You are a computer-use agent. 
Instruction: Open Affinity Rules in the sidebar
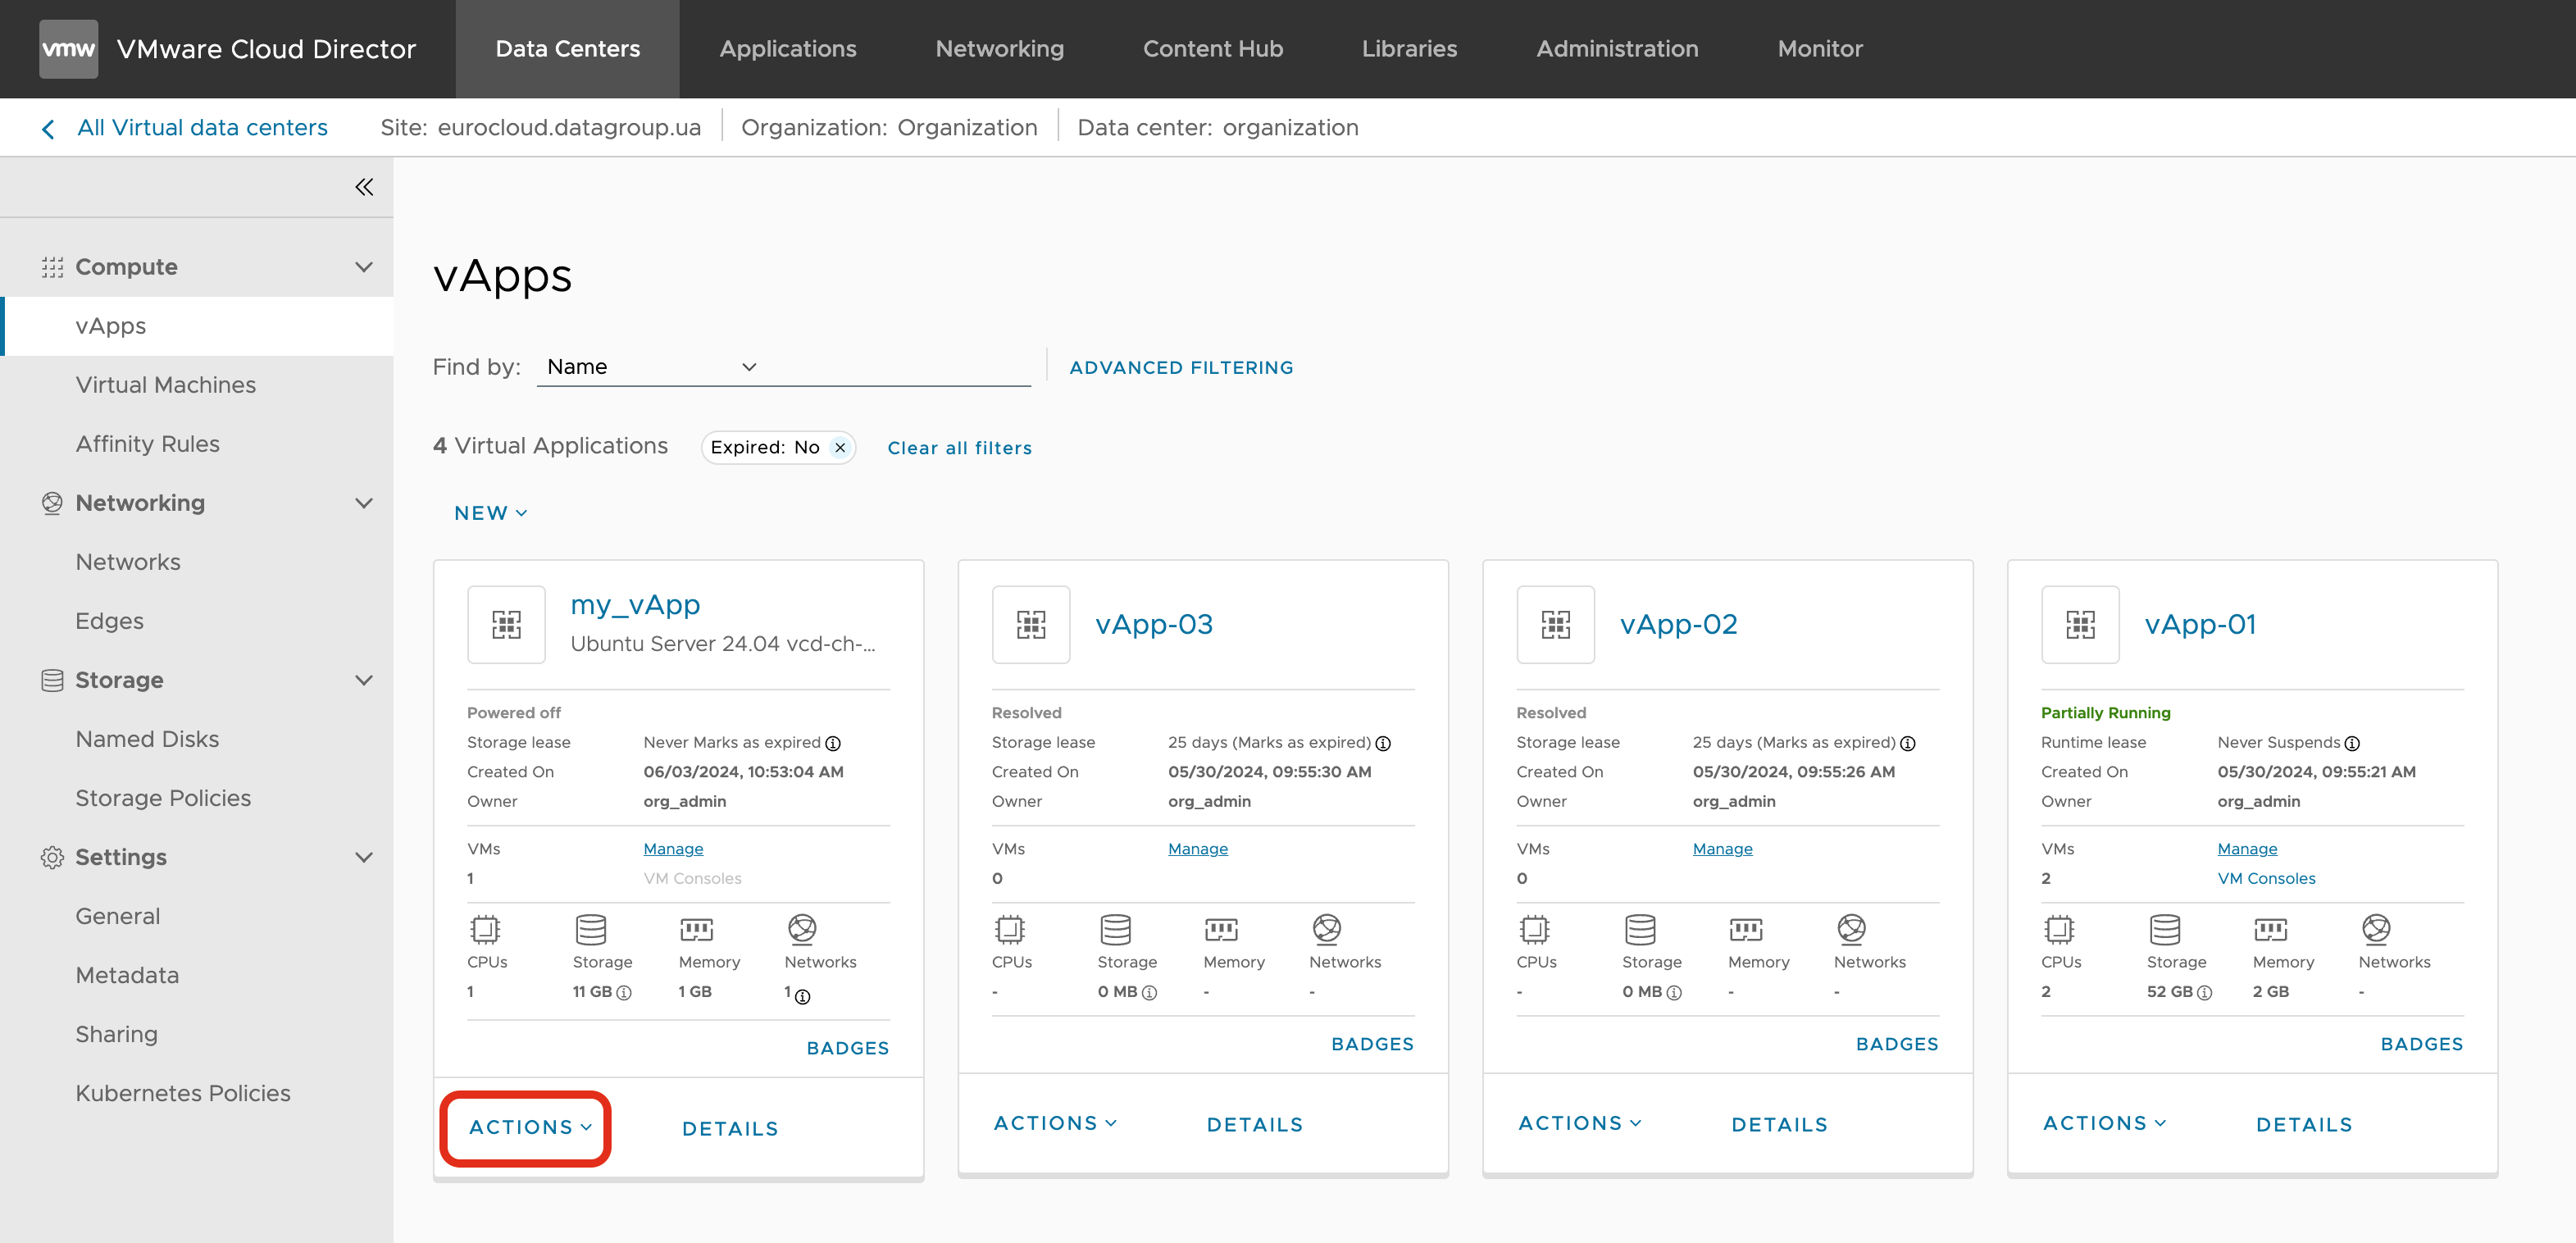148,444
